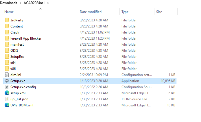Click the 2 KB size cell
This screenshot has height=122, width=201.
tap(172, 99)
